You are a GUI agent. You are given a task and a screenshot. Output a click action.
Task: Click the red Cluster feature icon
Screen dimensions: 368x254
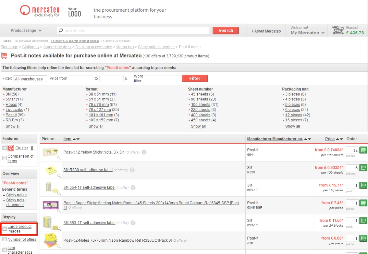11,148
